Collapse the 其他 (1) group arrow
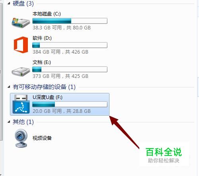This screenshot has height=176, width=199. [x=9, y=122]
